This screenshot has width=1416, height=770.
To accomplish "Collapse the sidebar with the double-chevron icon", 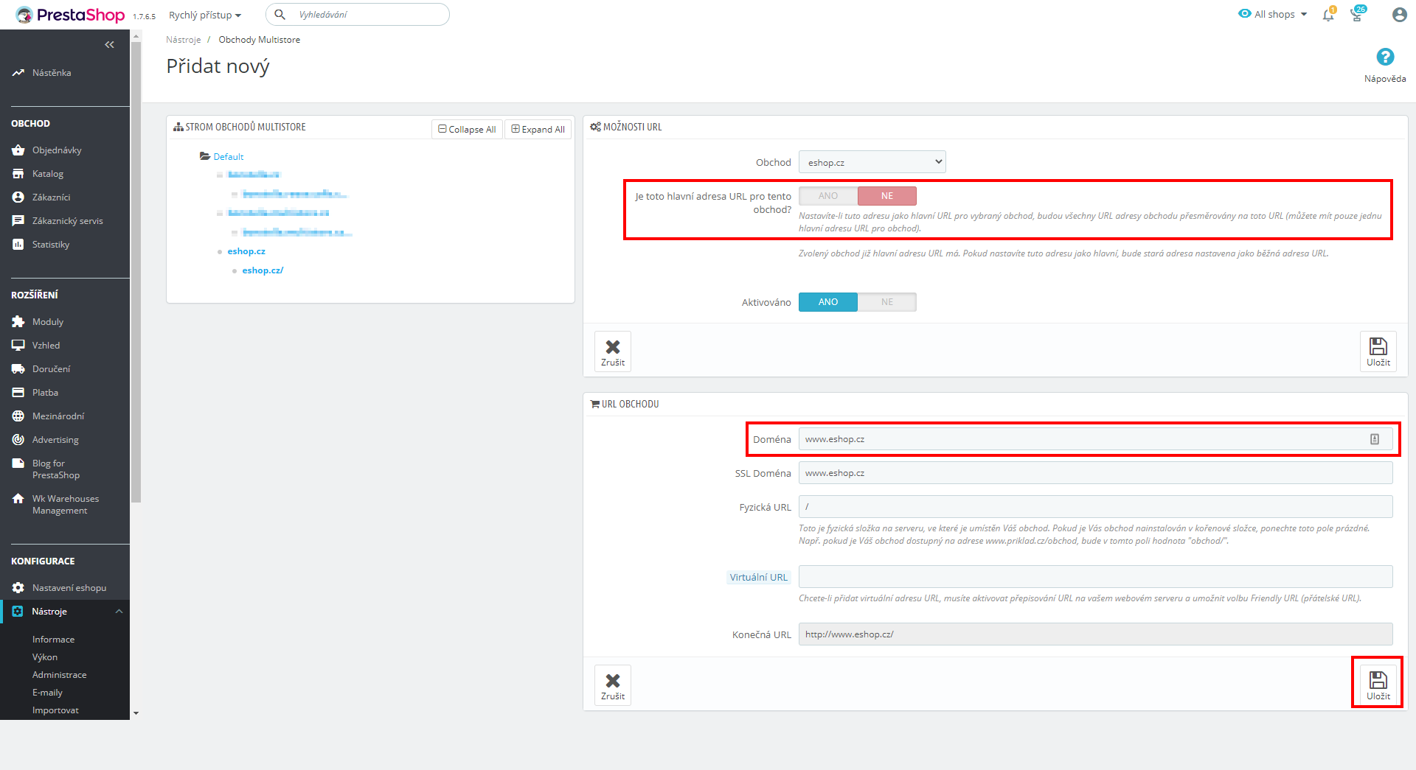I will (109, 45).
